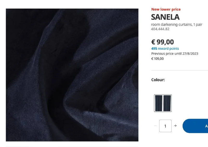Image resolution: width=208 pixels, height=147 pixels.
Task: Click the bold 495 points number
Action: pyautogui.click(x=154, y=48)
